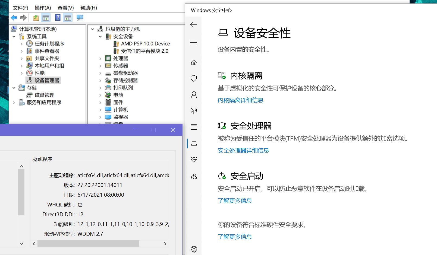Open 安全处理器详细信息 link

(x=243, y=151)
